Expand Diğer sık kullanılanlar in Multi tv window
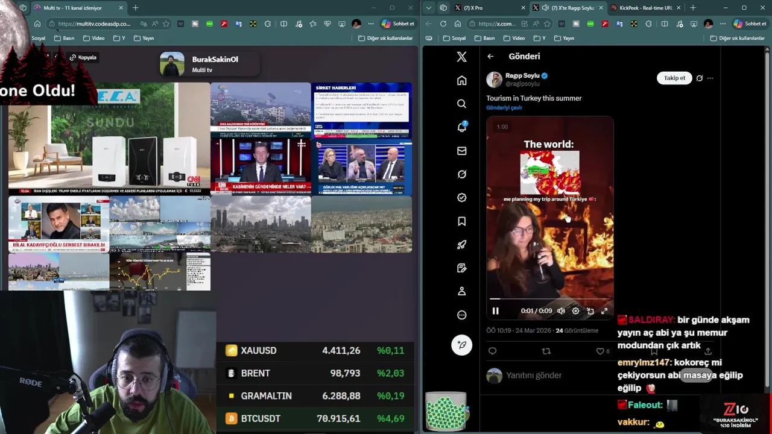The width and height of the screenshot is (772, 434). tap(385, 38)
